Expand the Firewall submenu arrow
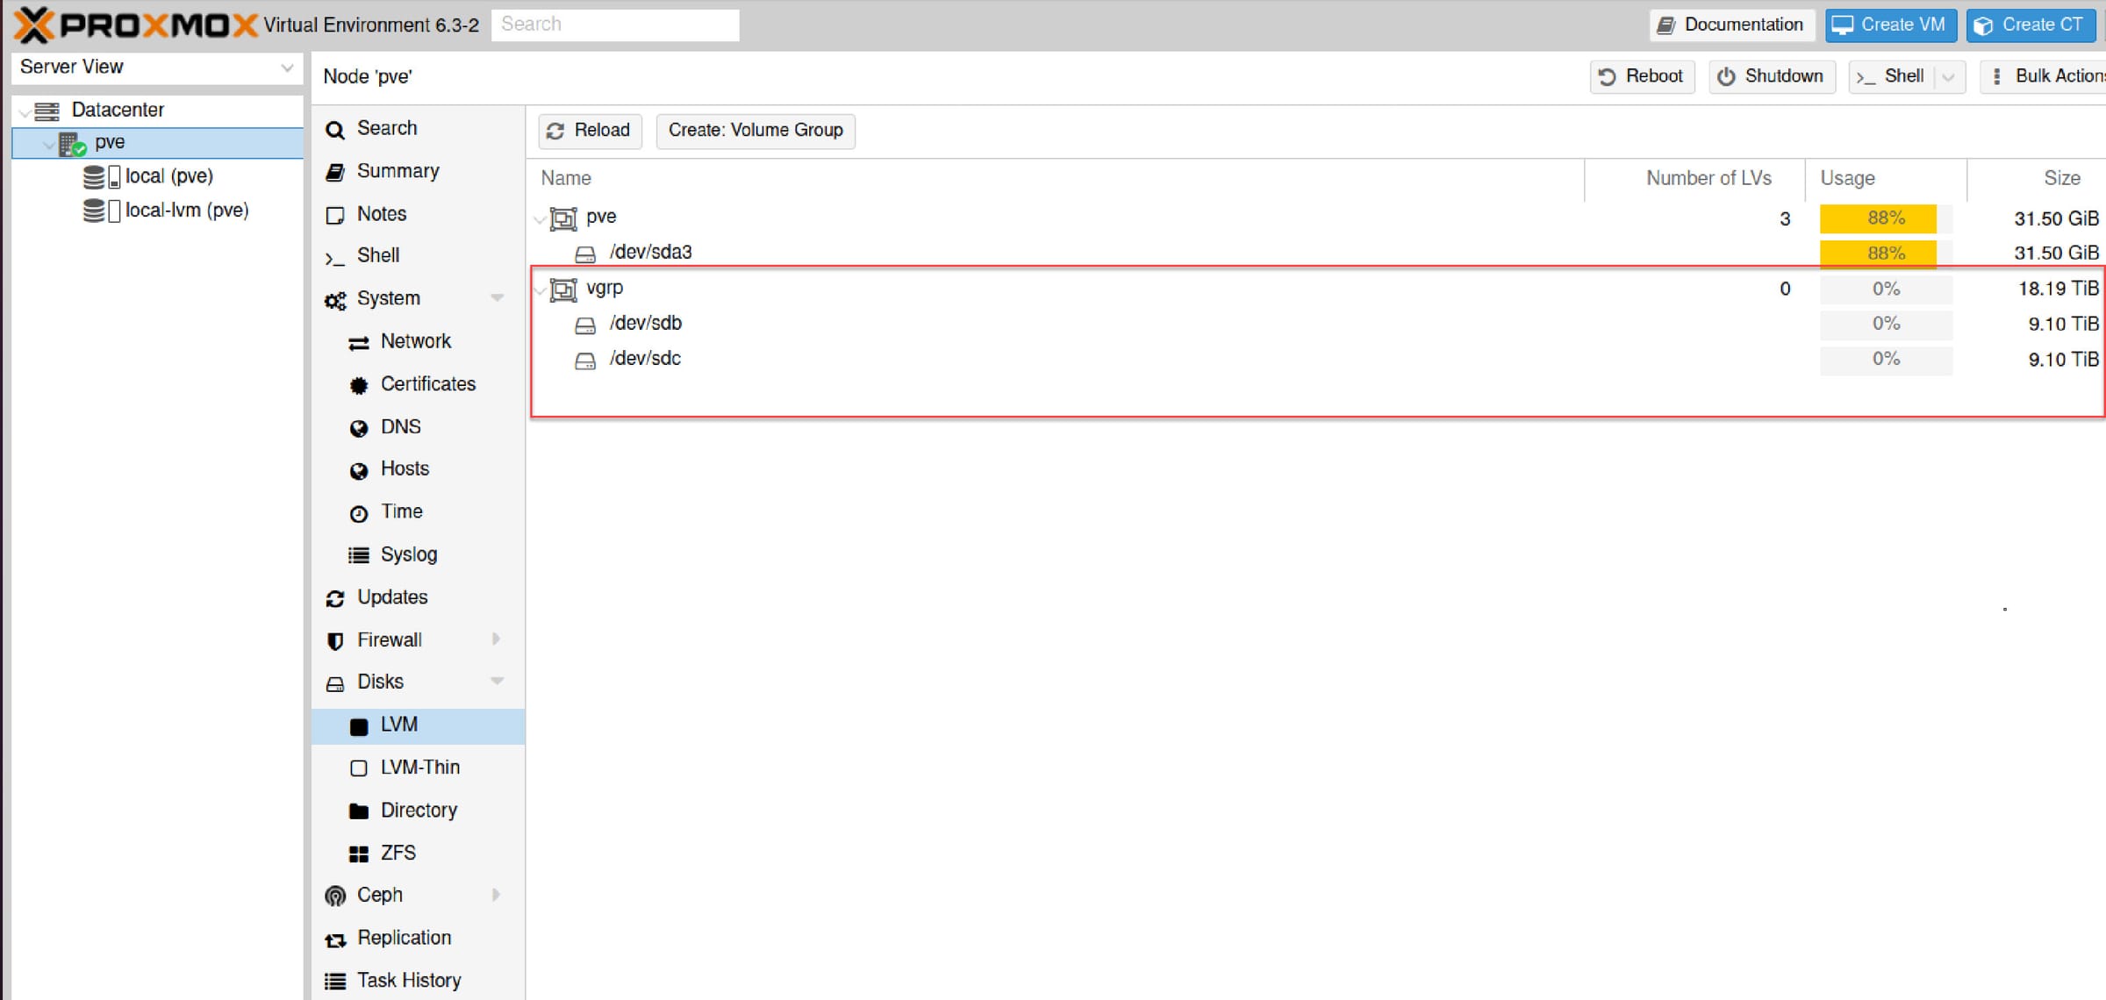Image resolution: width=2106 pixels, height=1000 pixels. [x=498, y=639]
